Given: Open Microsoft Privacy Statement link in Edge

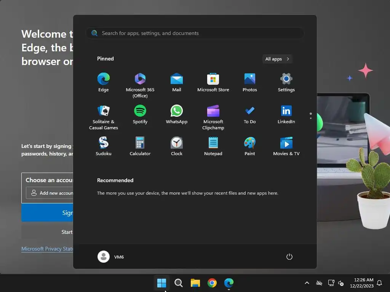Looking at the screenshot, I should [47, 249].
